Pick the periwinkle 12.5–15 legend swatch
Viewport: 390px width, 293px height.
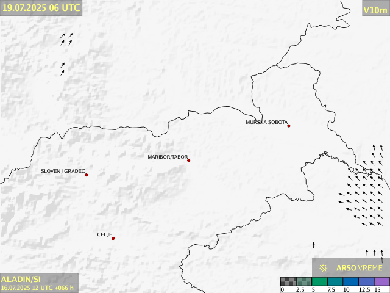tap(366, 281)
